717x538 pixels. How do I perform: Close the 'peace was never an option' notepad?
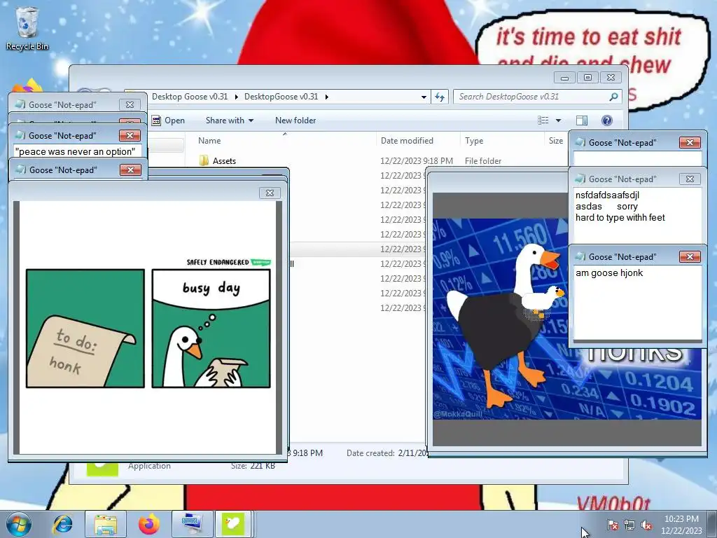(130, 135)
